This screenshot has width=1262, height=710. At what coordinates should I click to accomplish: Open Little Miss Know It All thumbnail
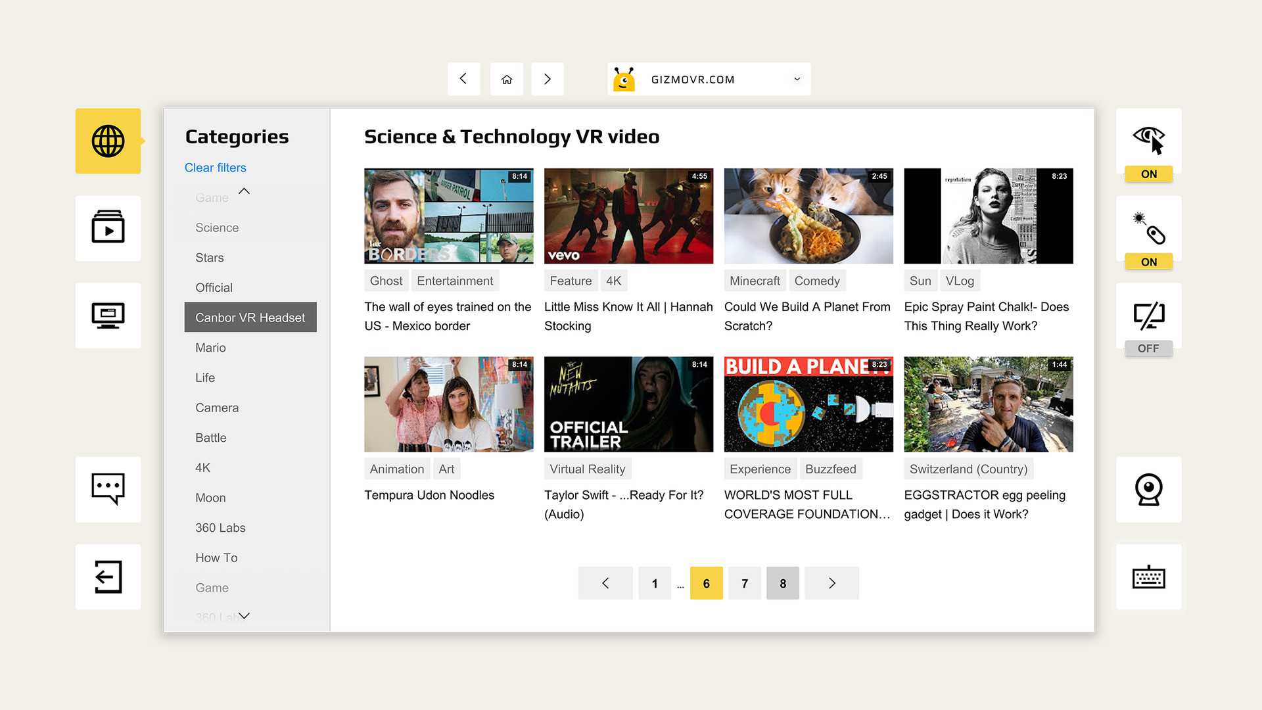628,216
